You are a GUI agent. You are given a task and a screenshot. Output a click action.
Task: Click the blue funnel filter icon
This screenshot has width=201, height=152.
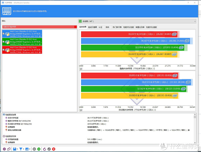21,149
